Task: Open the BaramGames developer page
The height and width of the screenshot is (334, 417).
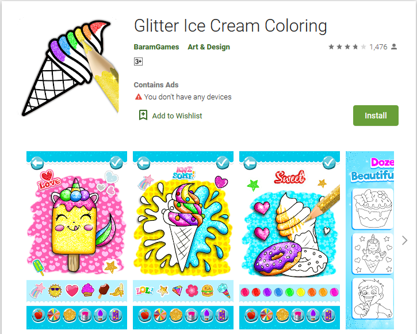Action: (156, 47)
